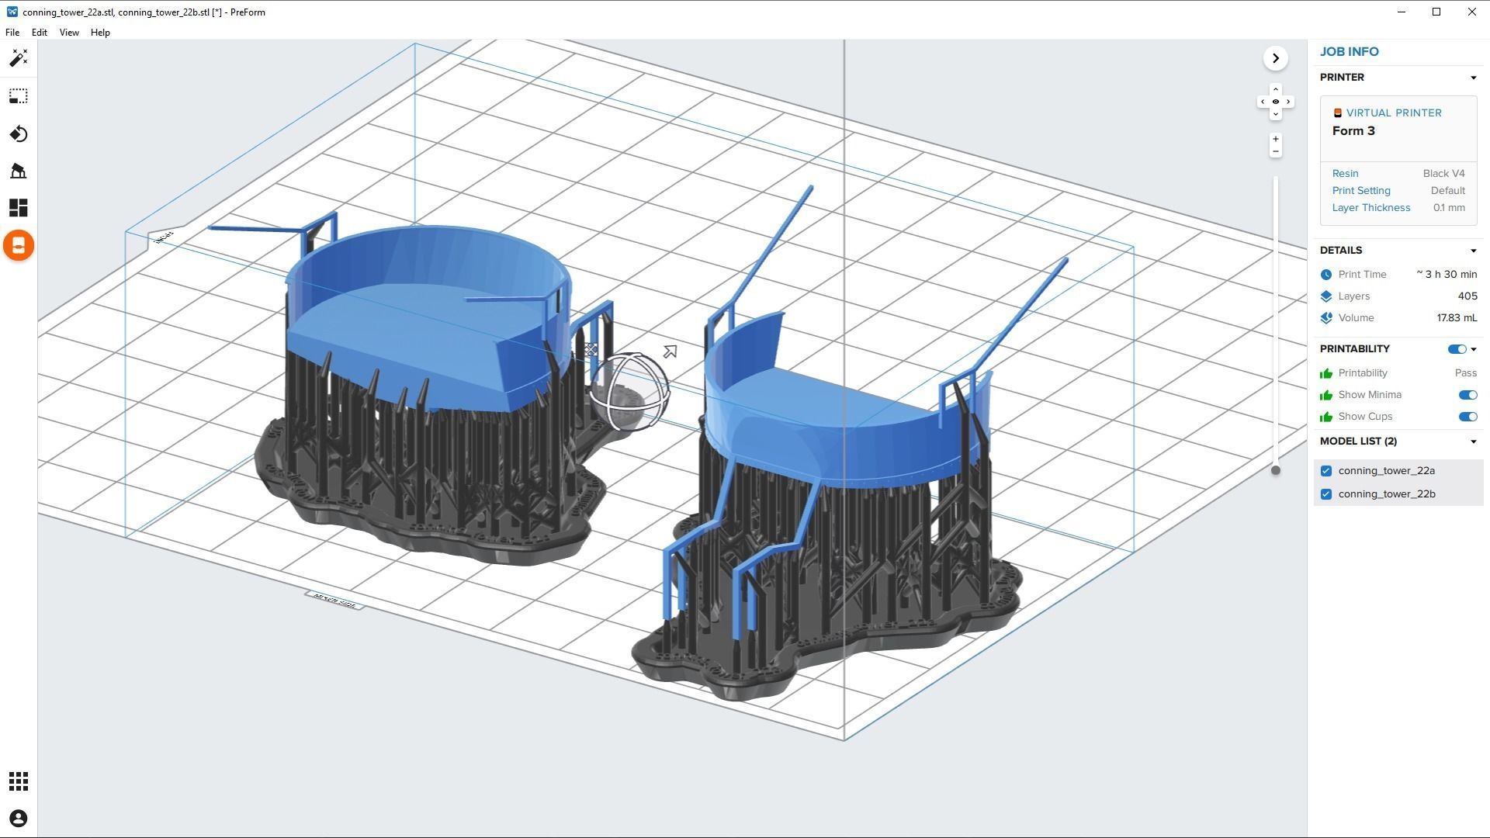Zoom in with the plus button
The image size is (1490, 838).
pyautogui.click(x=1276, y=139)
